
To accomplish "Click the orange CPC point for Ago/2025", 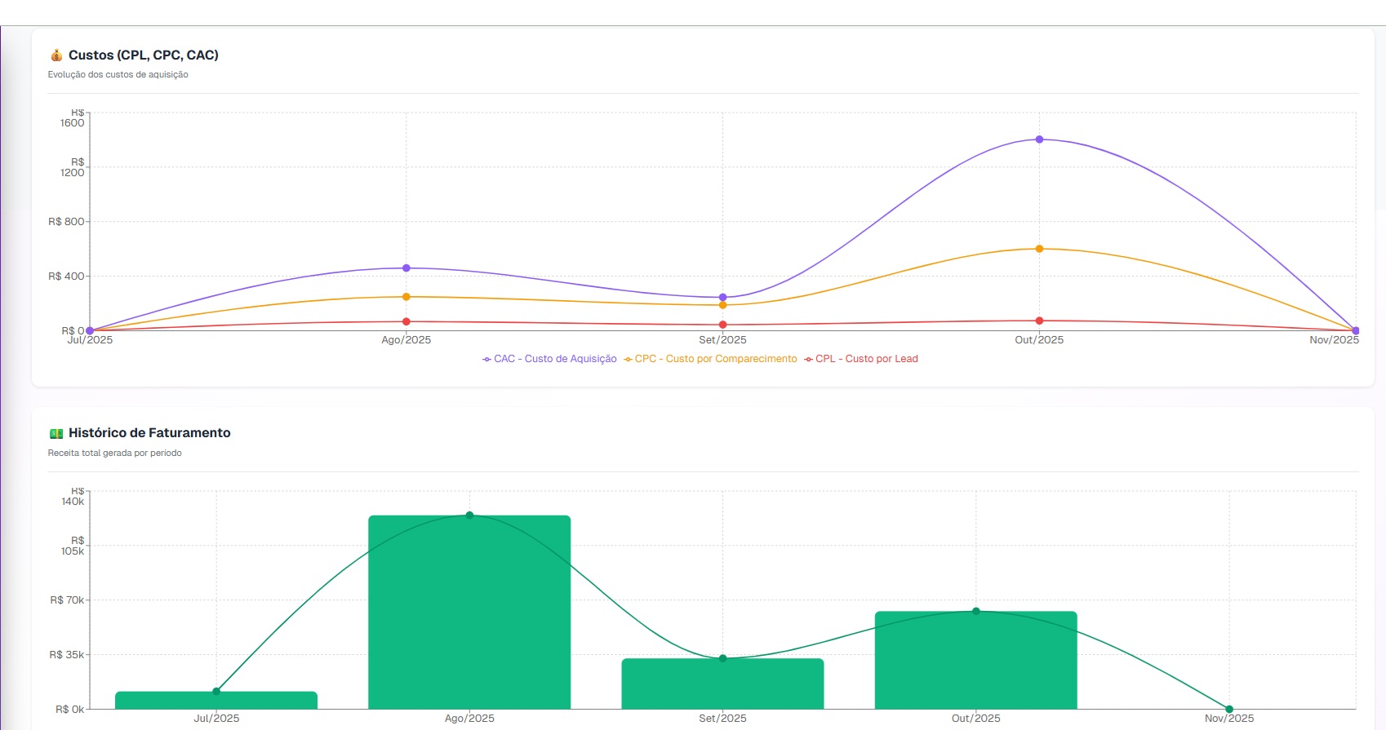I will coord(406,297).
